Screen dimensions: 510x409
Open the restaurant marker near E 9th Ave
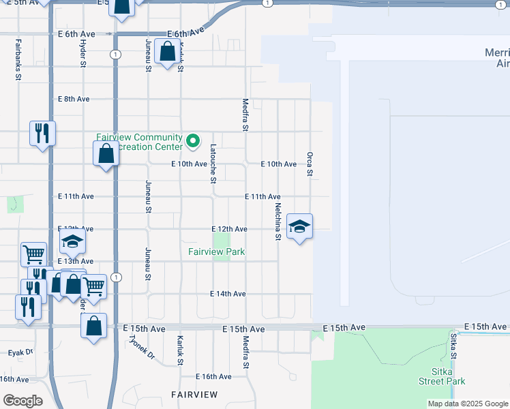[x=42, y=132]
